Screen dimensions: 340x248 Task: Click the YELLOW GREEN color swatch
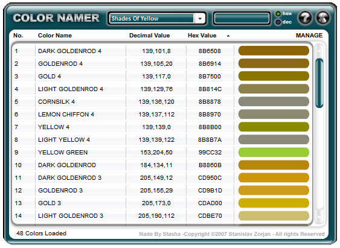point(274,152)
